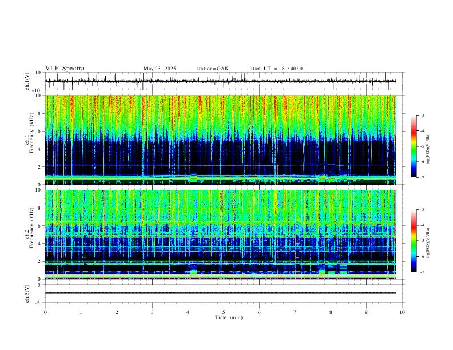Click the '5' tick on ch.3(V) axis

[39, 285]
